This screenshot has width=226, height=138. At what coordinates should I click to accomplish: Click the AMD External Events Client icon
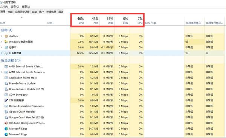pos(6,66)
